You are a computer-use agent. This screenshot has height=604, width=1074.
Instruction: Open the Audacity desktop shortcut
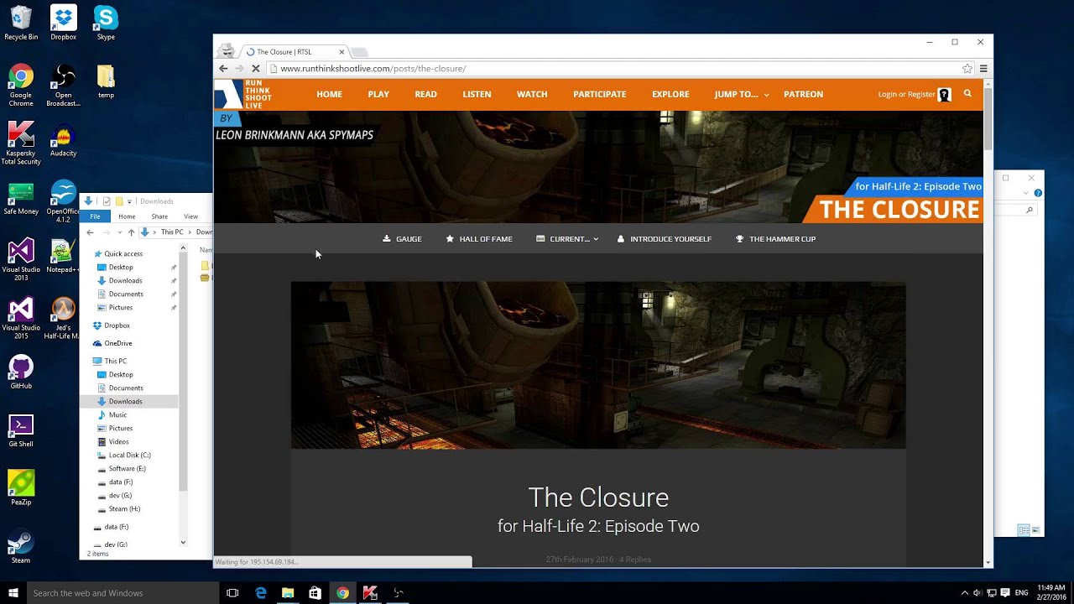(63, 139)
